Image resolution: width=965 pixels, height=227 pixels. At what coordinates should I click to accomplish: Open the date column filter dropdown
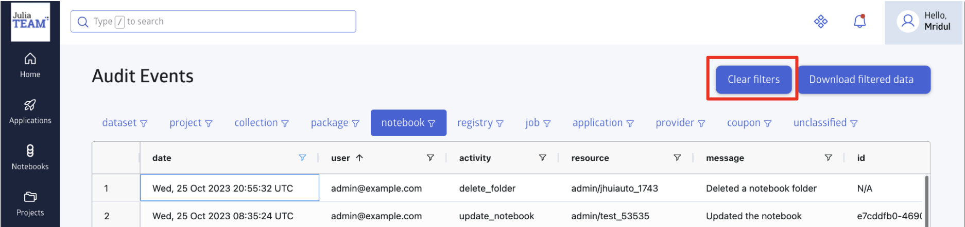point(302,158)
